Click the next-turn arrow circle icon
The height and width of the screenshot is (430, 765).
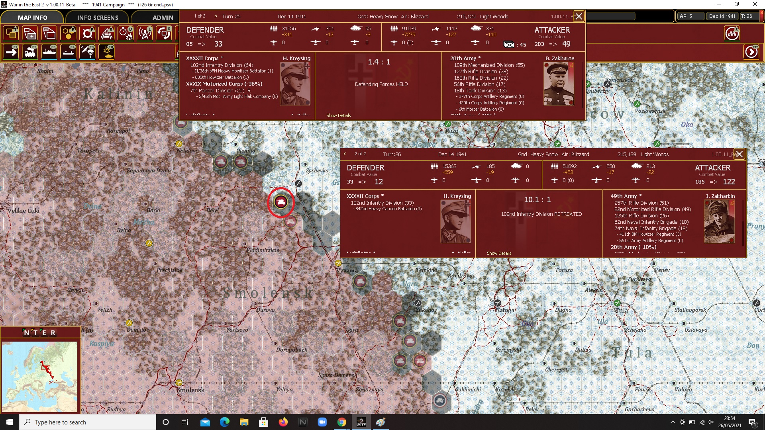click(751, 52)
